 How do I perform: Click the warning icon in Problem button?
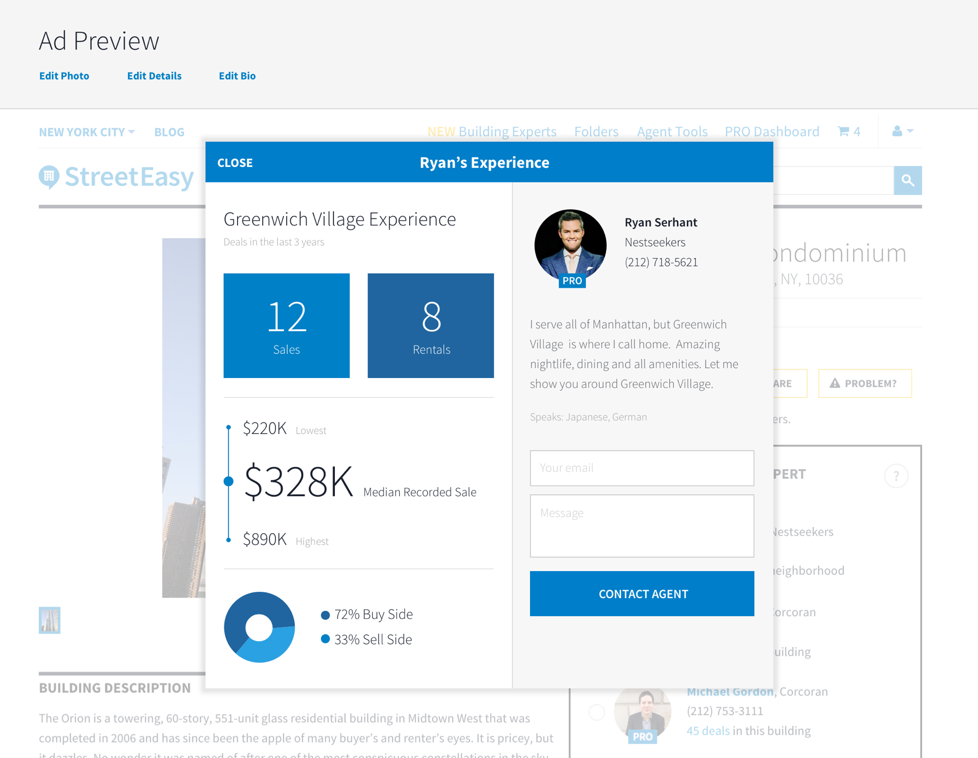tap(835, 383)
